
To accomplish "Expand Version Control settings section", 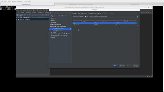I will (x=50, y=25).
